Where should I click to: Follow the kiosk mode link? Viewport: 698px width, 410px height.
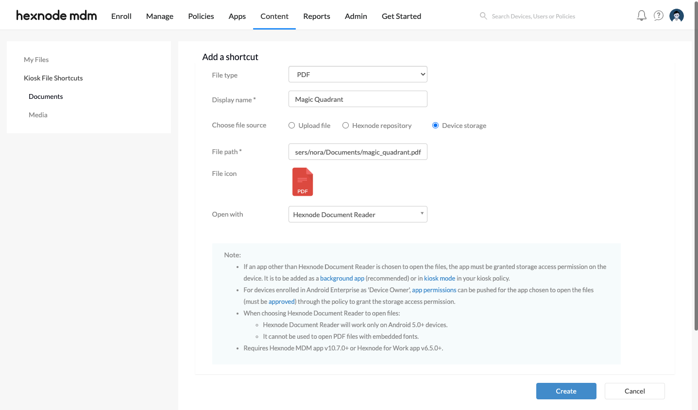pyautogui.click(x=440, y=278)
